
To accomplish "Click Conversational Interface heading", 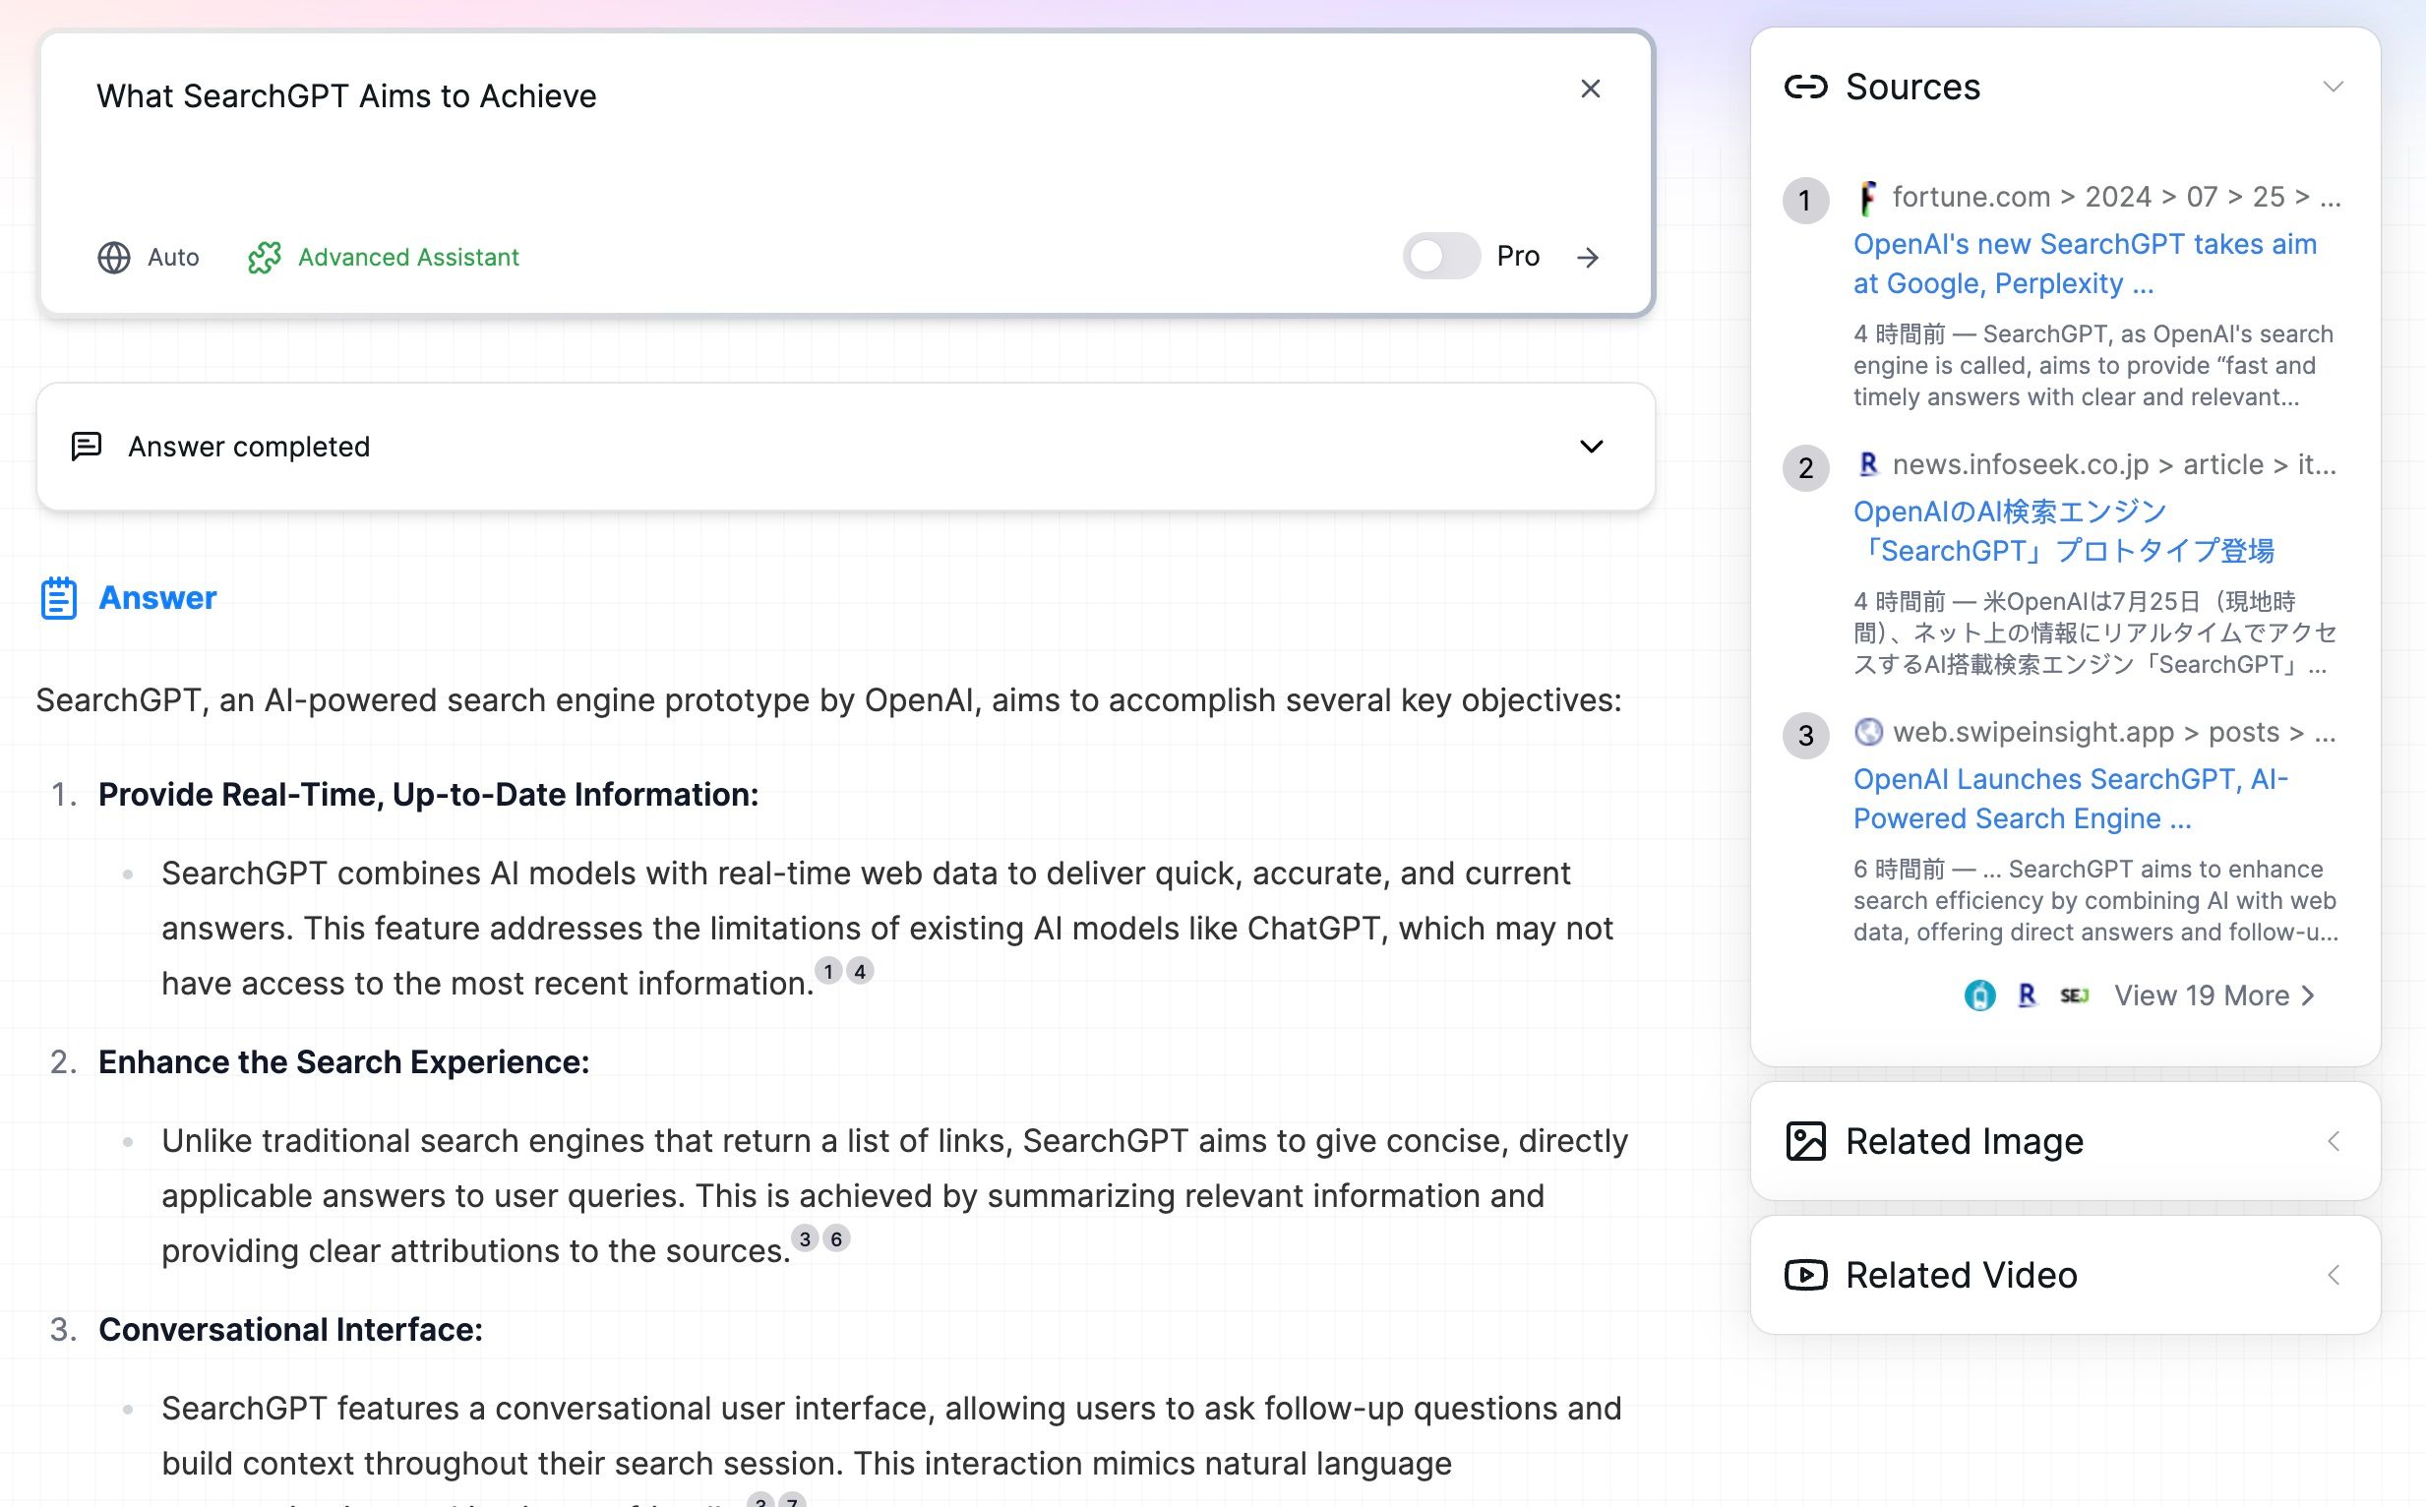I will click(x=290, y=1330).
